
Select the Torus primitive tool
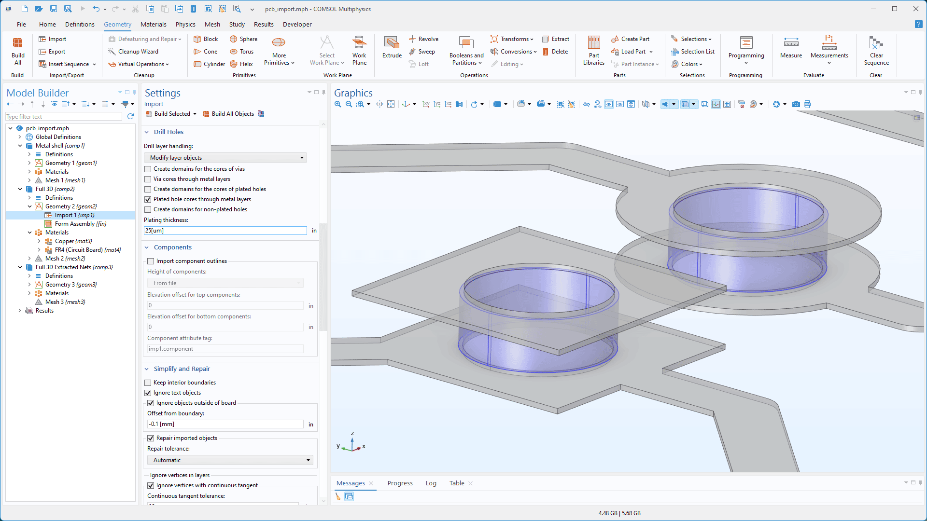pos(242,52)
